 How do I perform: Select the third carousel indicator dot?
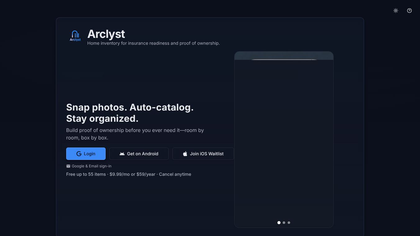point(289,223)
